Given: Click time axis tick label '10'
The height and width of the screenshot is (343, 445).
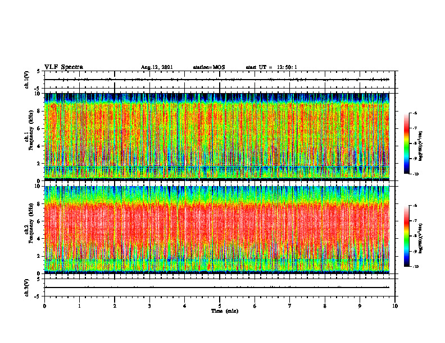Looking at the screenshot, I should [x=395, y=306].
